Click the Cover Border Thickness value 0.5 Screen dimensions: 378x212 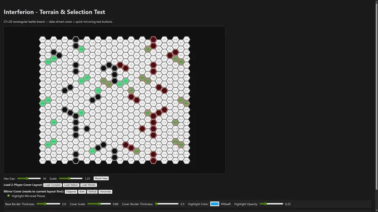coord(182,204)
